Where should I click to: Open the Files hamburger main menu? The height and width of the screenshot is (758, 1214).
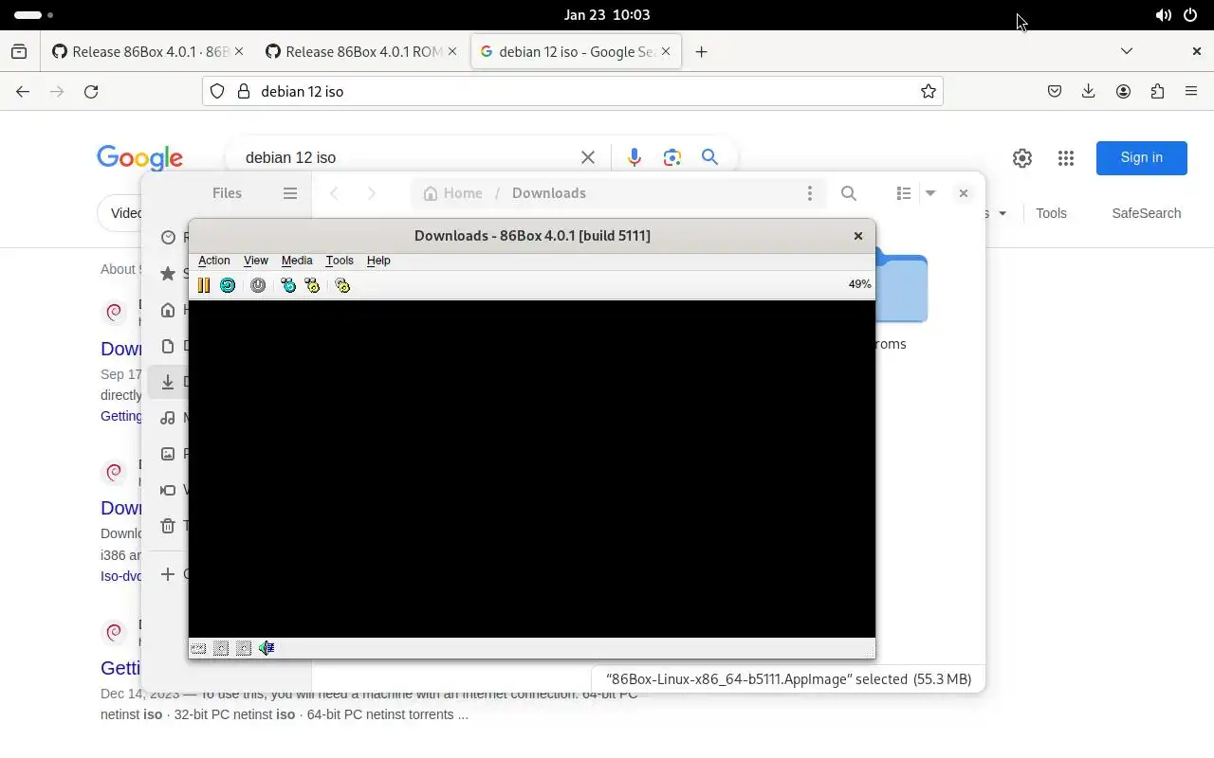[x=290, y=193]
